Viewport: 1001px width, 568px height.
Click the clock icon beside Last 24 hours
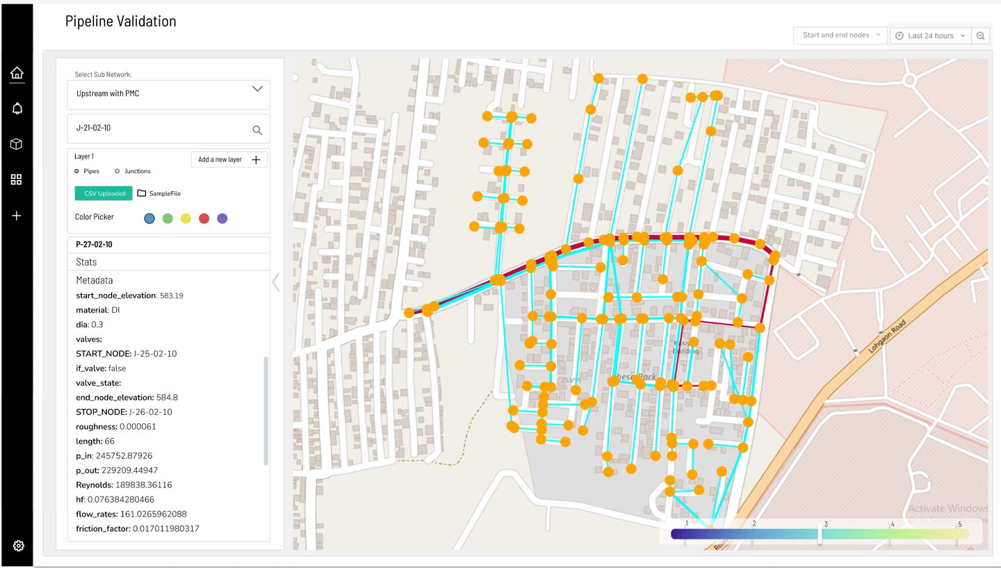point(900,35)
